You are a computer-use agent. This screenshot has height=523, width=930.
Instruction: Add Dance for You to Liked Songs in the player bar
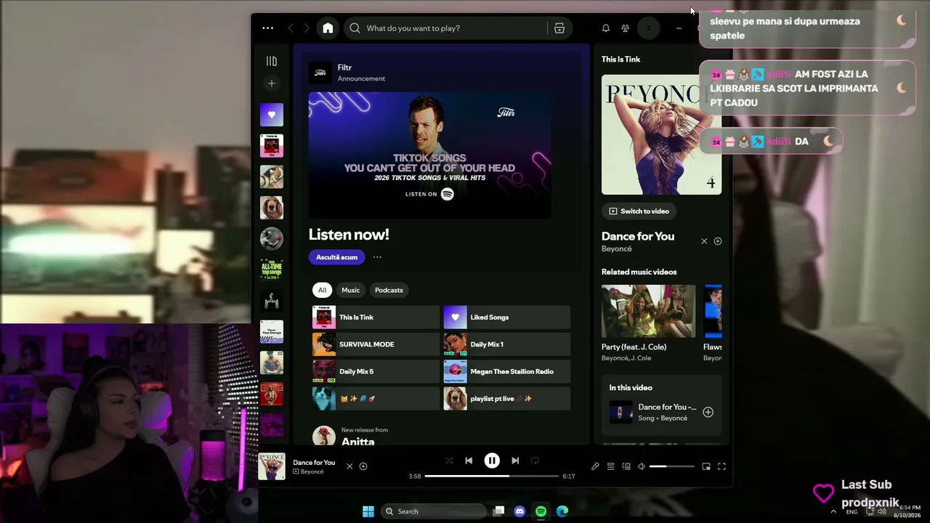click(363, 466)
